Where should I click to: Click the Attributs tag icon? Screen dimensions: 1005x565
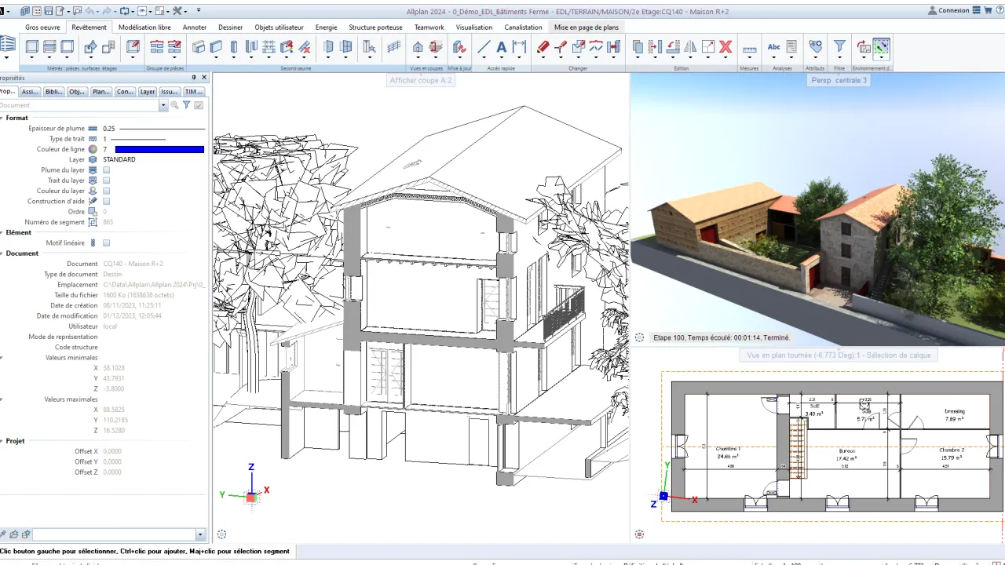click(816, 46)
